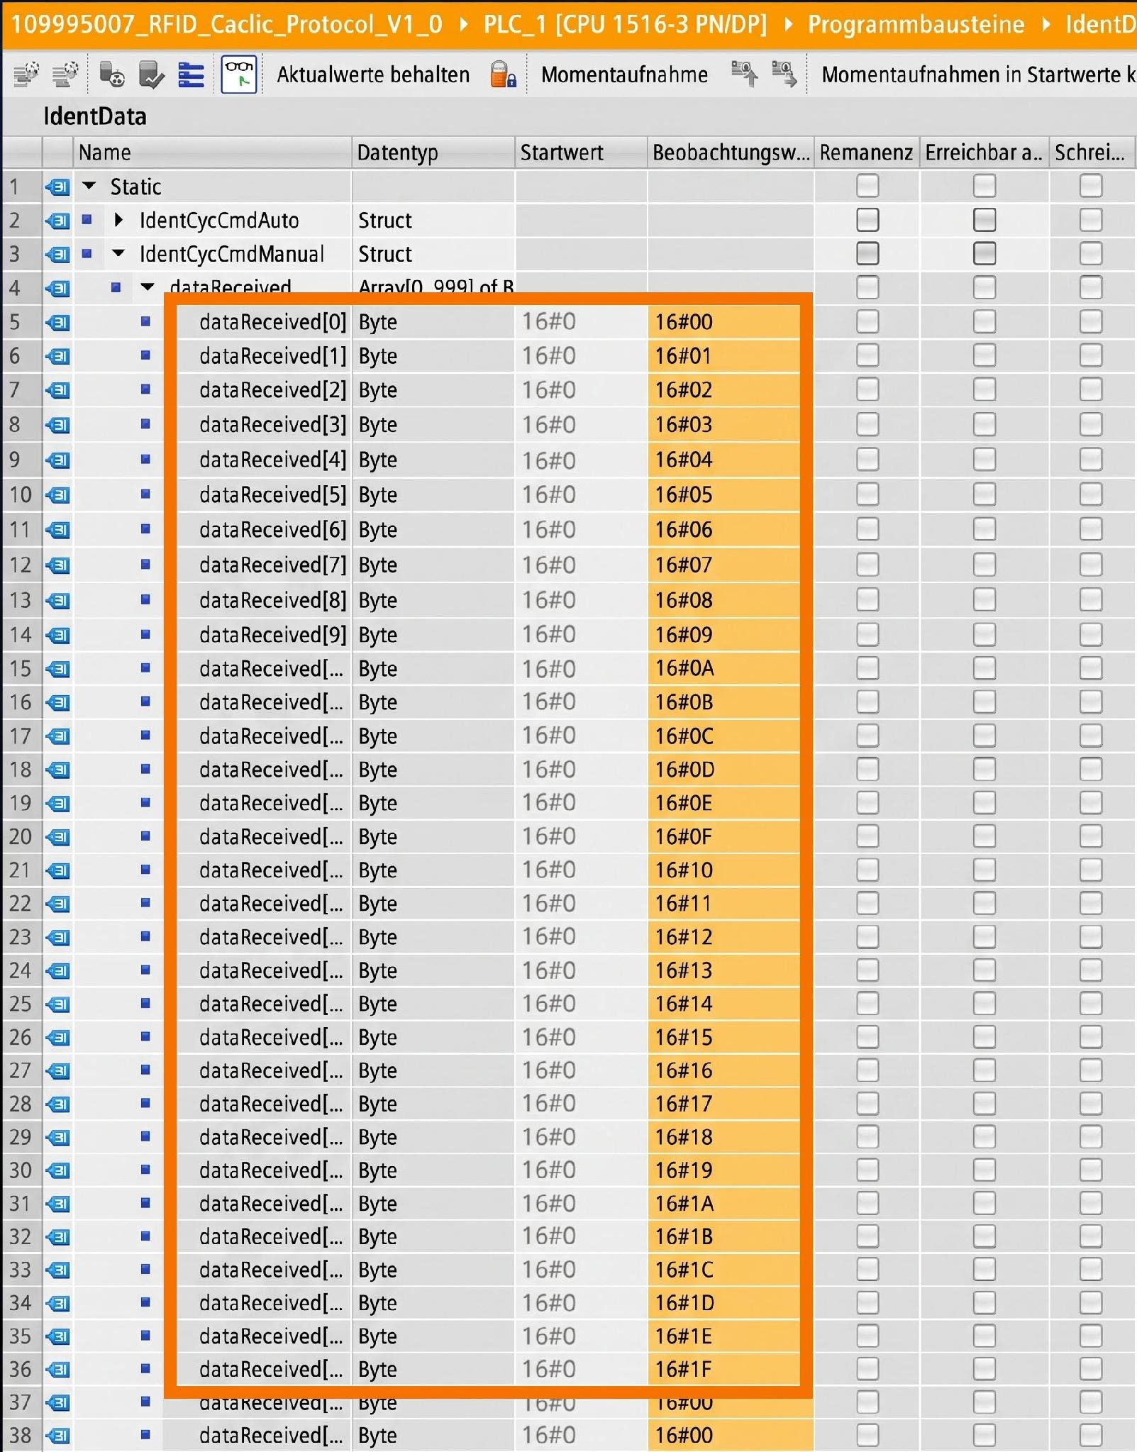Image resolution: width=1137 pixels, height=1452 pixels.
Task: Click the tag icon in row 5
Action: pyautogui.click(x=58, y=323)
